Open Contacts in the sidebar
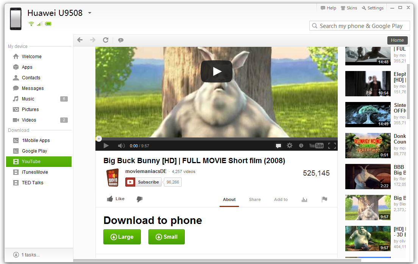 (x=39, y=78)
